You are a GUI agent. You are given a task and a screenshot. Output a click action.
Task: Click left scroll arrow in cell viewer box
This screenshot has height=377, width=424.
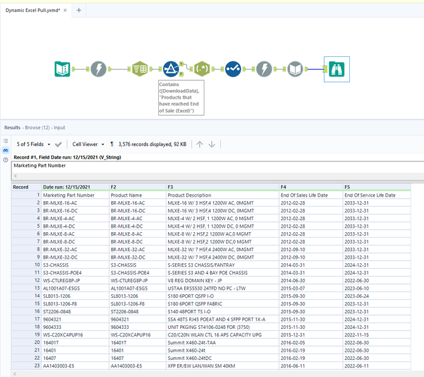(x=16, y=176)
